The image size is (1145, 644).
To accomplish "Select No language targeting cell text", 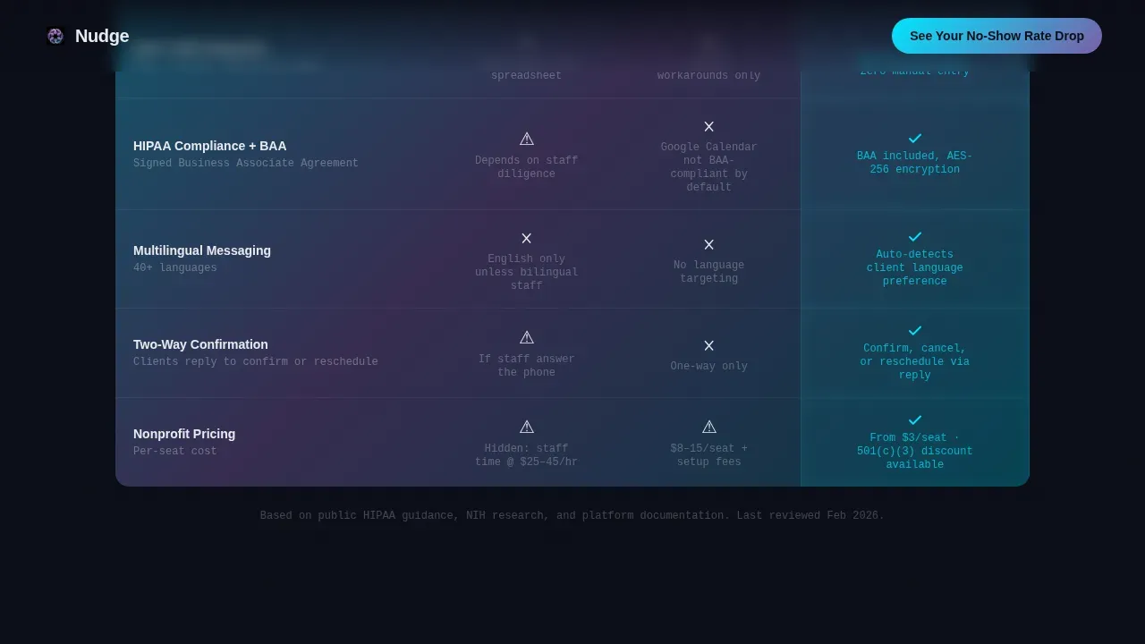I will (x=709, y=272).
